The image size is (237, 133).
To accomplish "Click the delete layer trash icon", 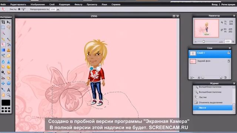I will [225, 78].
